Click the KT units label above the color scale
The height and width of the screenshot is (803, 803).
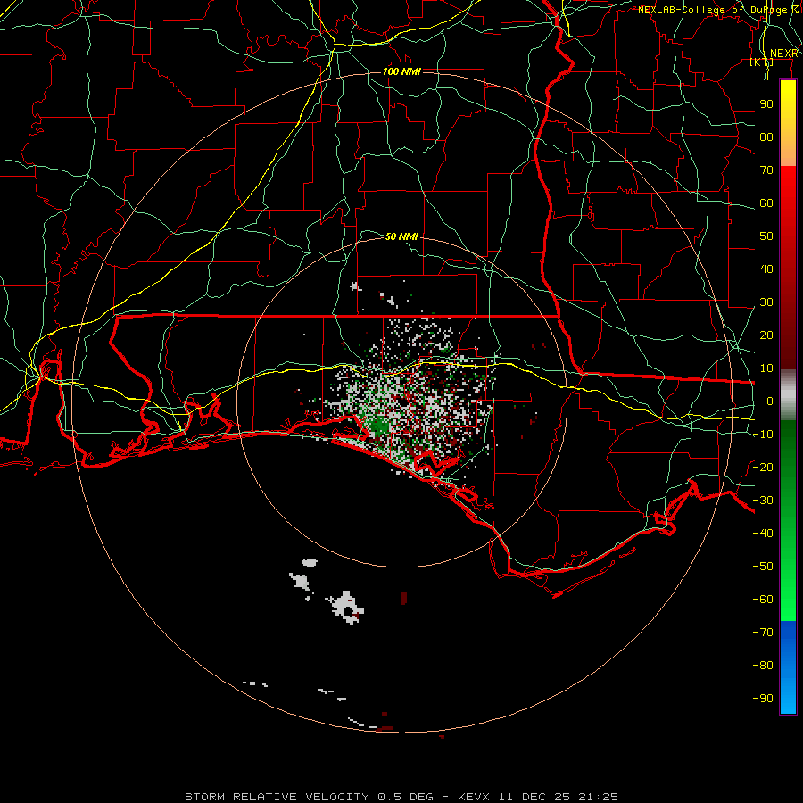[762, 62]
